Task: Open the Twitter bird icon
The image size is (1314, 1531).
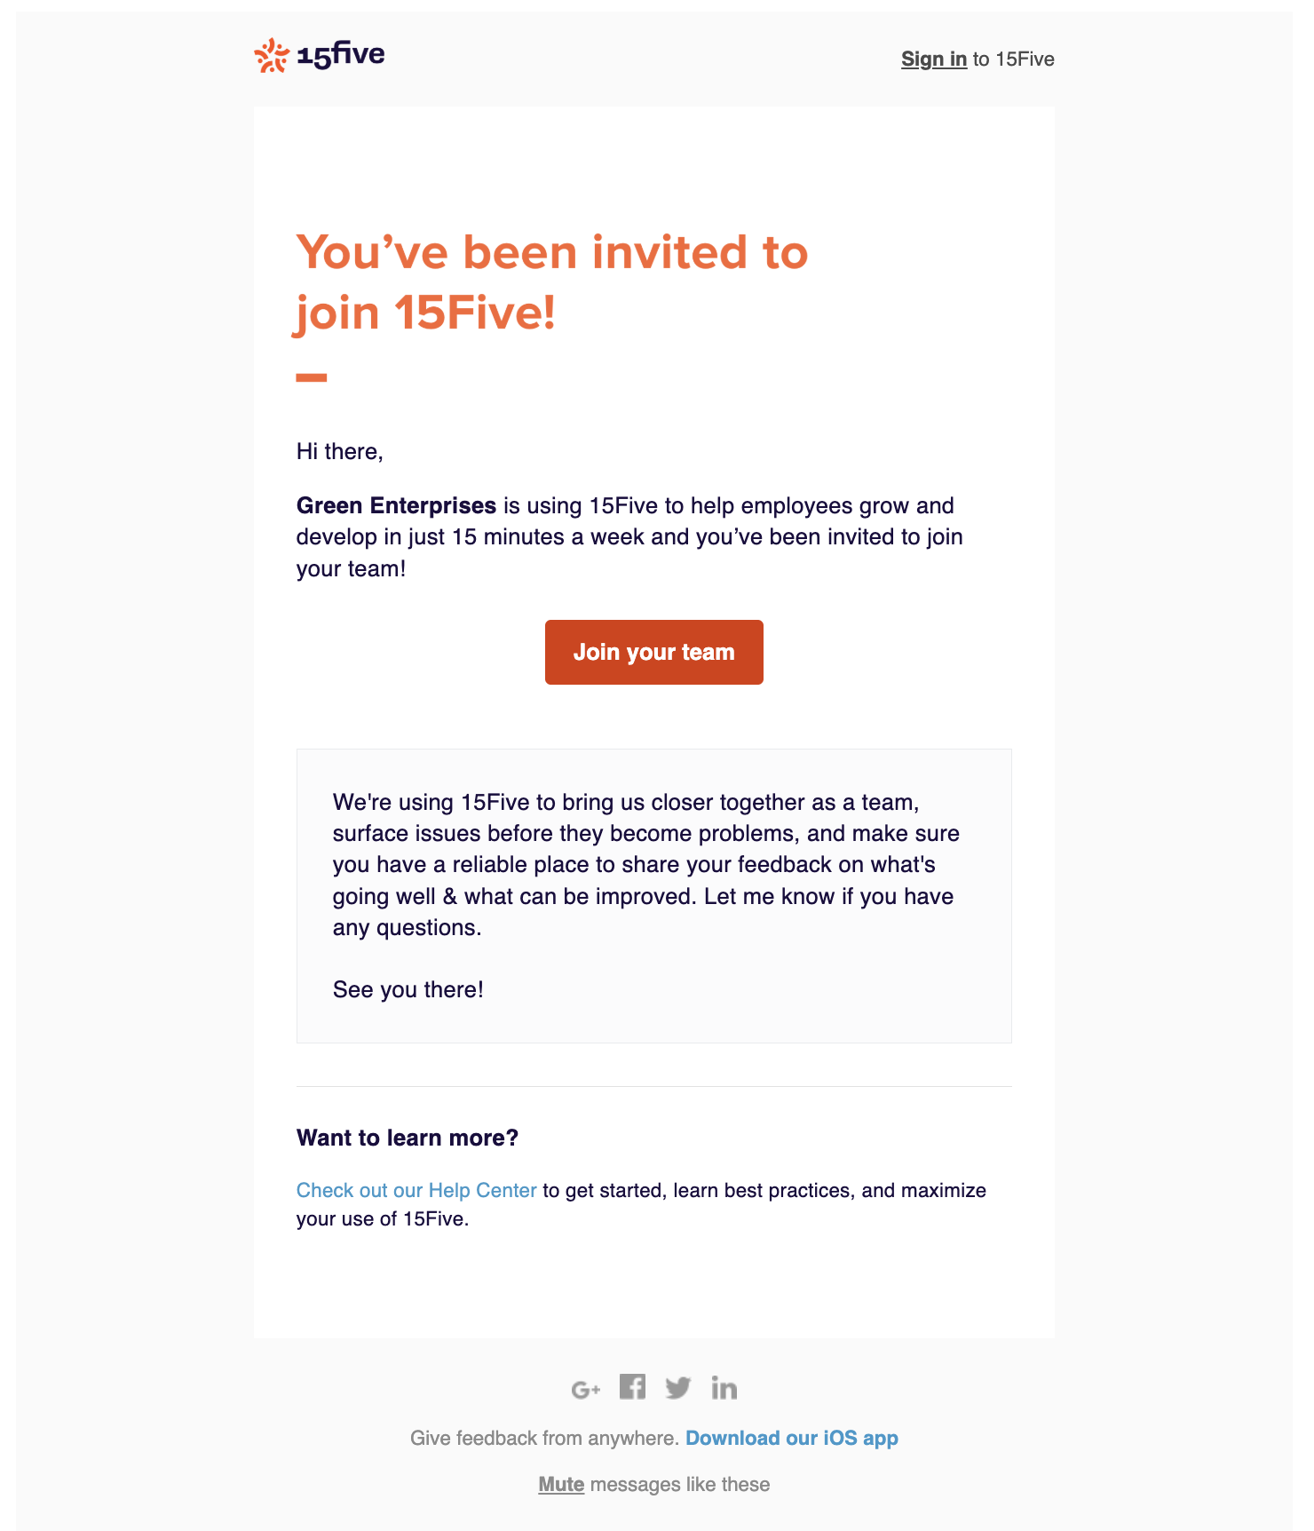Action: click(678, 1387)
